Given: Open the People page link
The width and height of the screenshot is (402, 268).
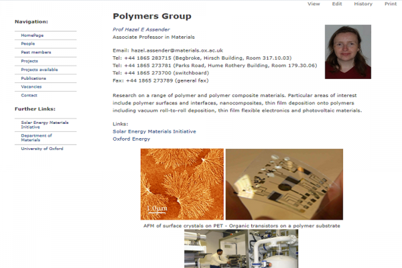Looking at the screenshot, I should 28,44.
